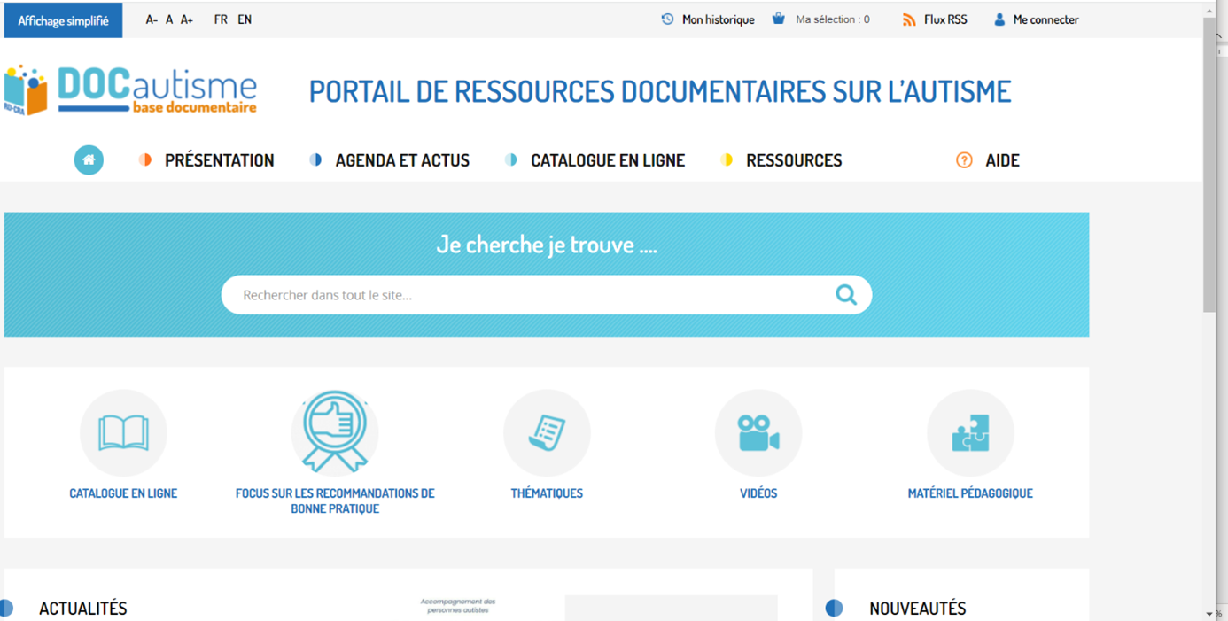
Task: Toggle Affichage simplifié mode
Action: point(63,20)
